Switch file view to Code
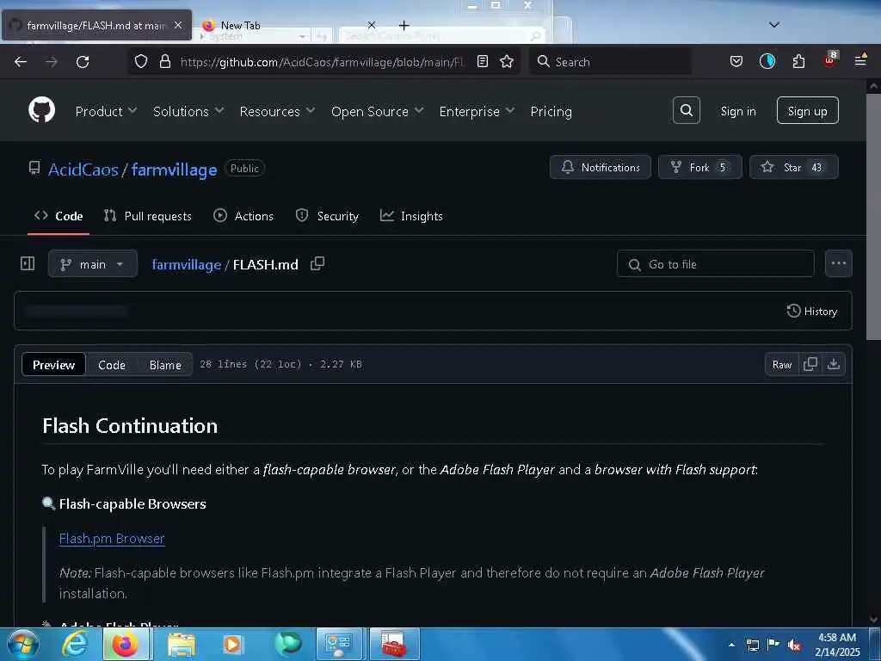881x661 pixels. tap(112, 365)
